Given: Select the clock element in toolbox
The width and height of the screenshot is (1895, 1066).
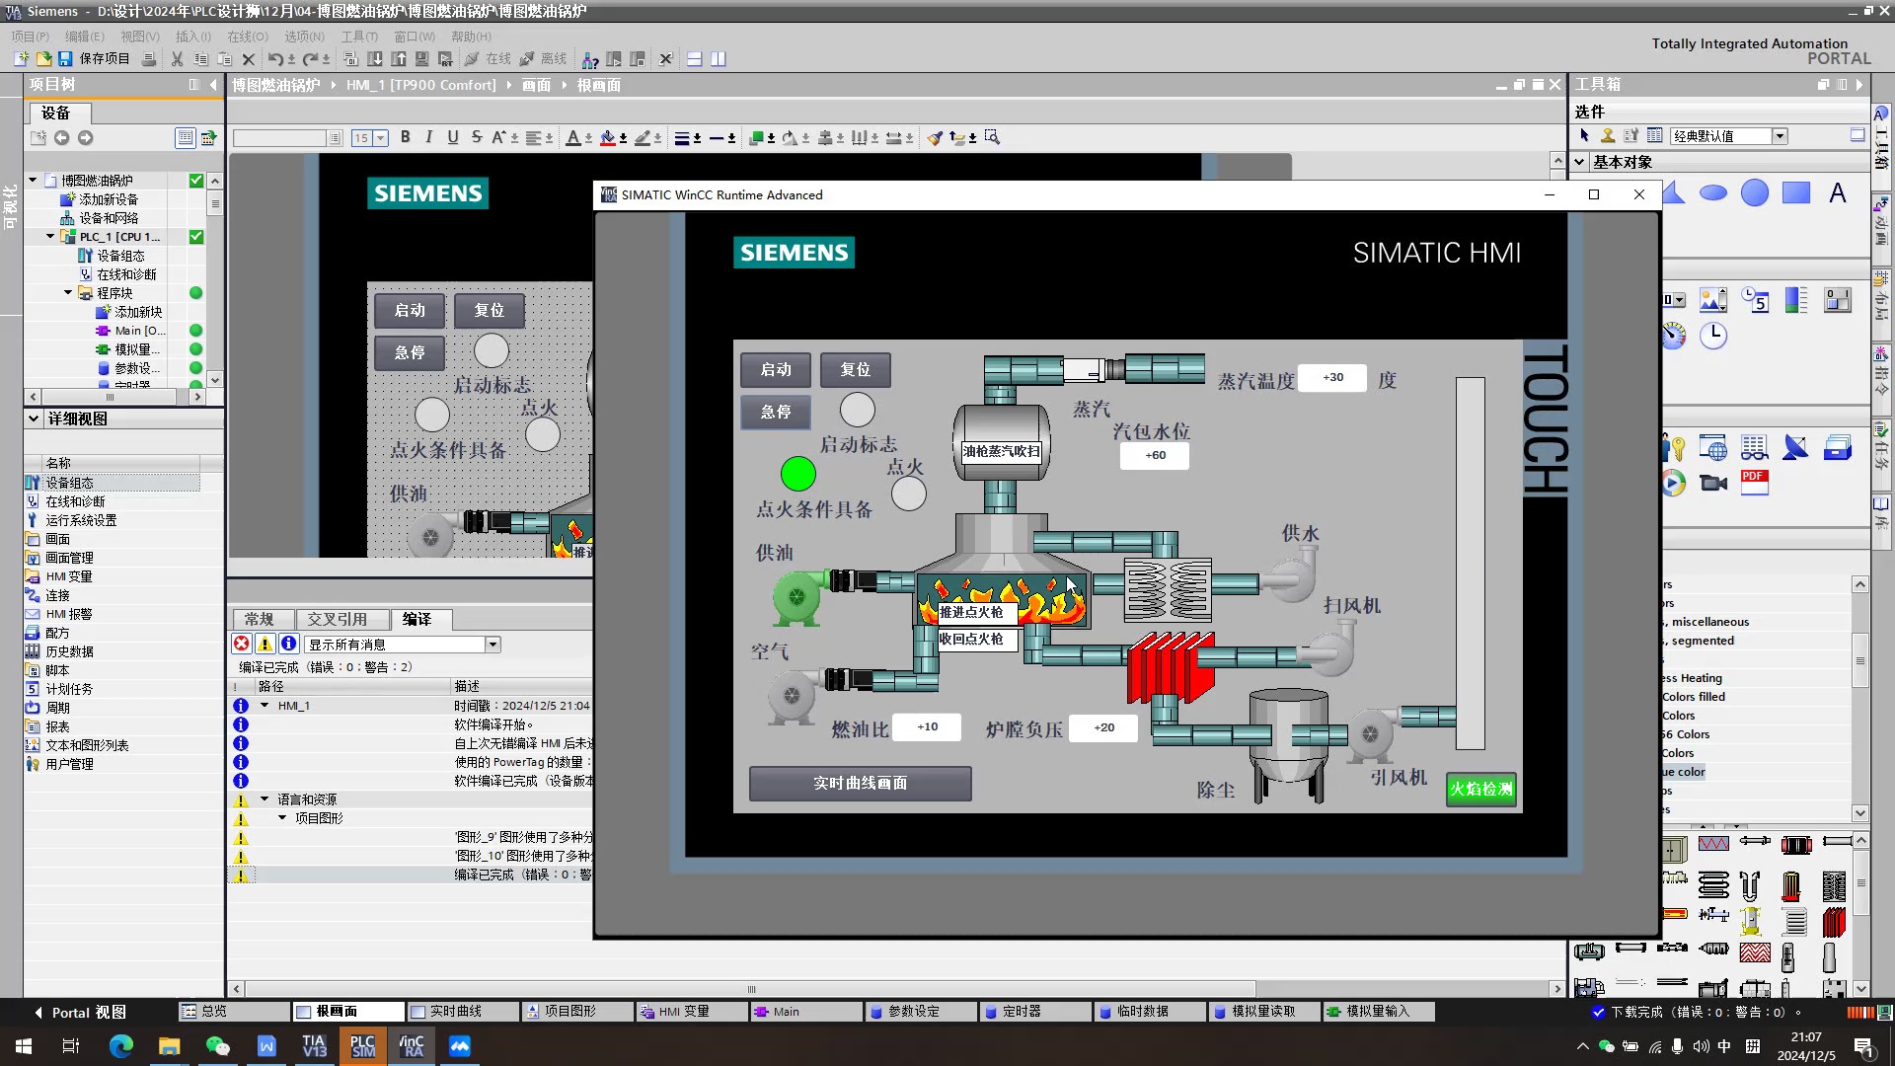Looking at the screenshot, I should [x=1713, y=336].
